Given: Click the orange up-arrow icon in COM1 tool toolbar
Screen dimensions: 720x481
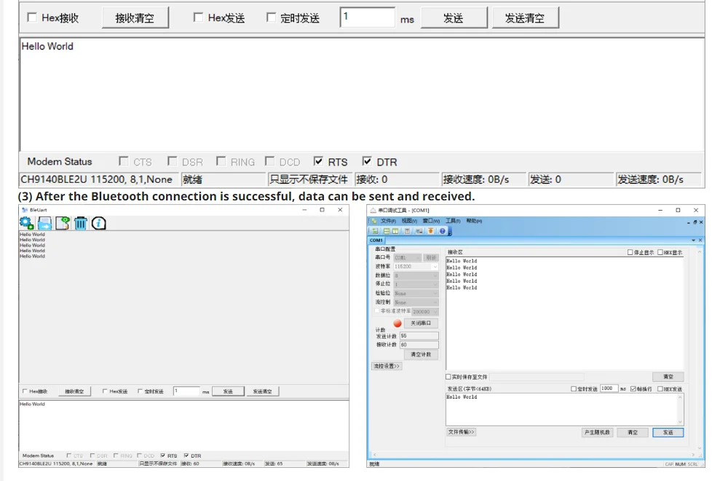Looking at the screenshot, I should coord(430,231).
